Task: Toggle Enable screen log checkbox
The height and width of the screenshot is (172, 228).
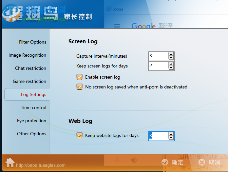Action: point(80,77)
